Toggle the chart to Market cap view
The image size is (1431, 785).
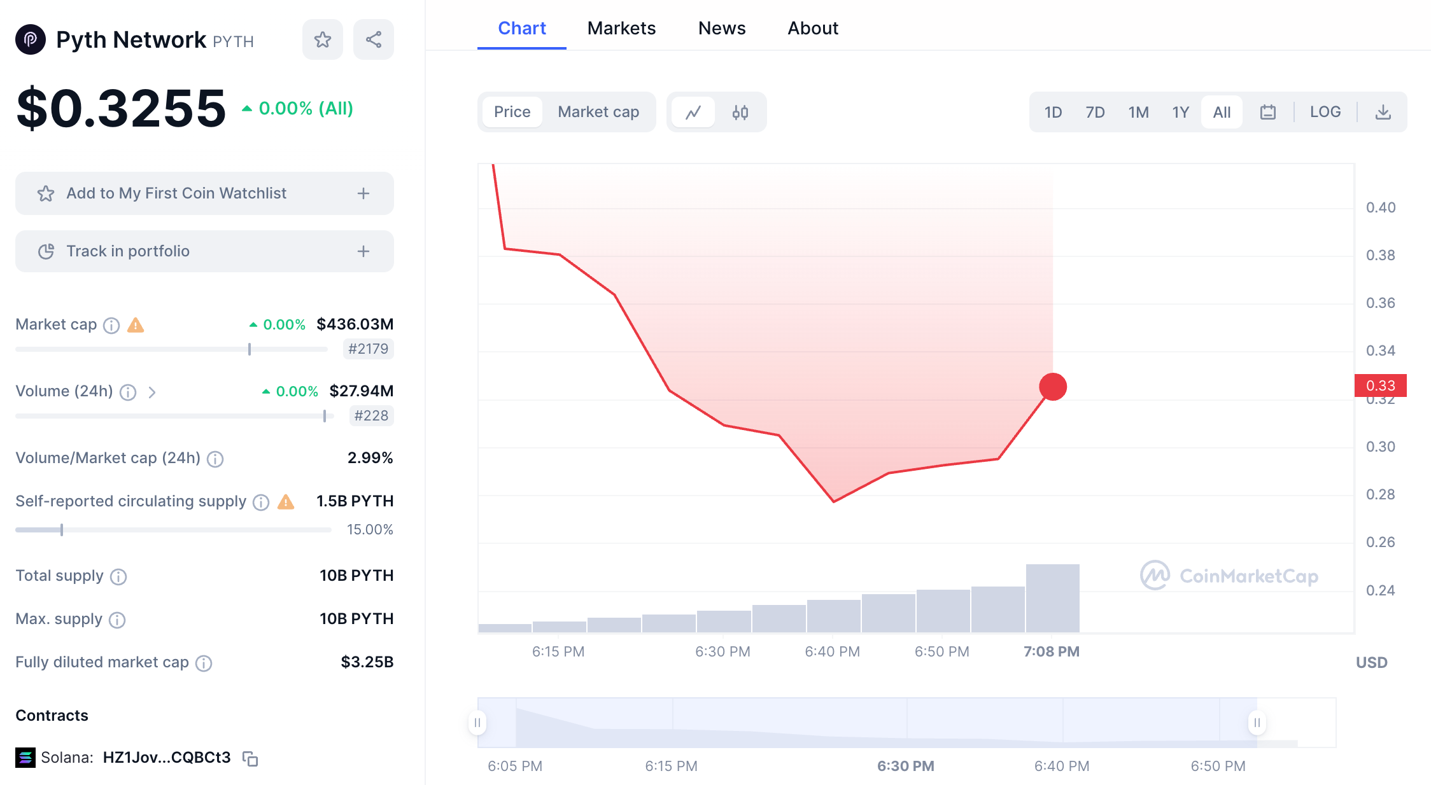598,112
